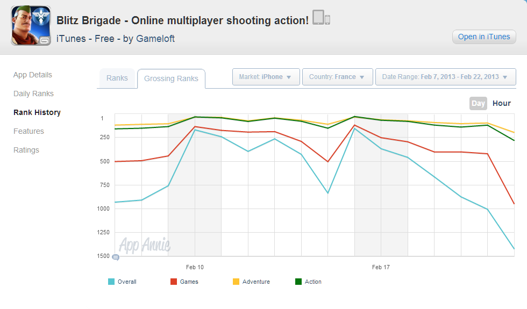Toggle the Action series legend label
Screen dimensions: 527x309
point(313,282)
